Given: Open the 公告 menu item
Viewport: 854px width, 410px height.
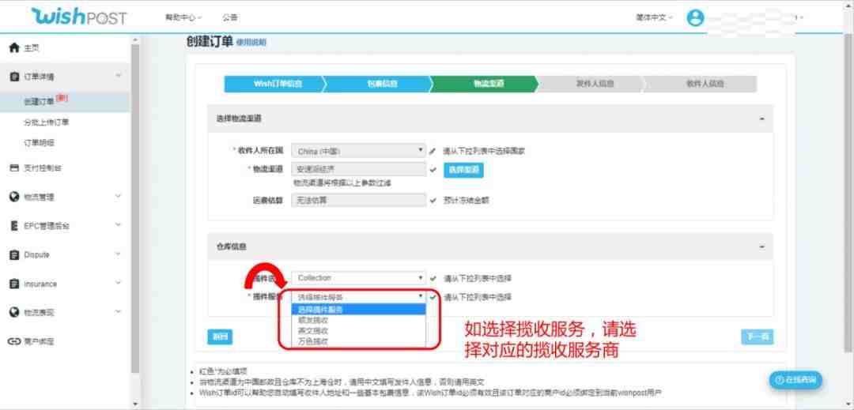Looking at the screenshot, I should click(x=230, y=17).
